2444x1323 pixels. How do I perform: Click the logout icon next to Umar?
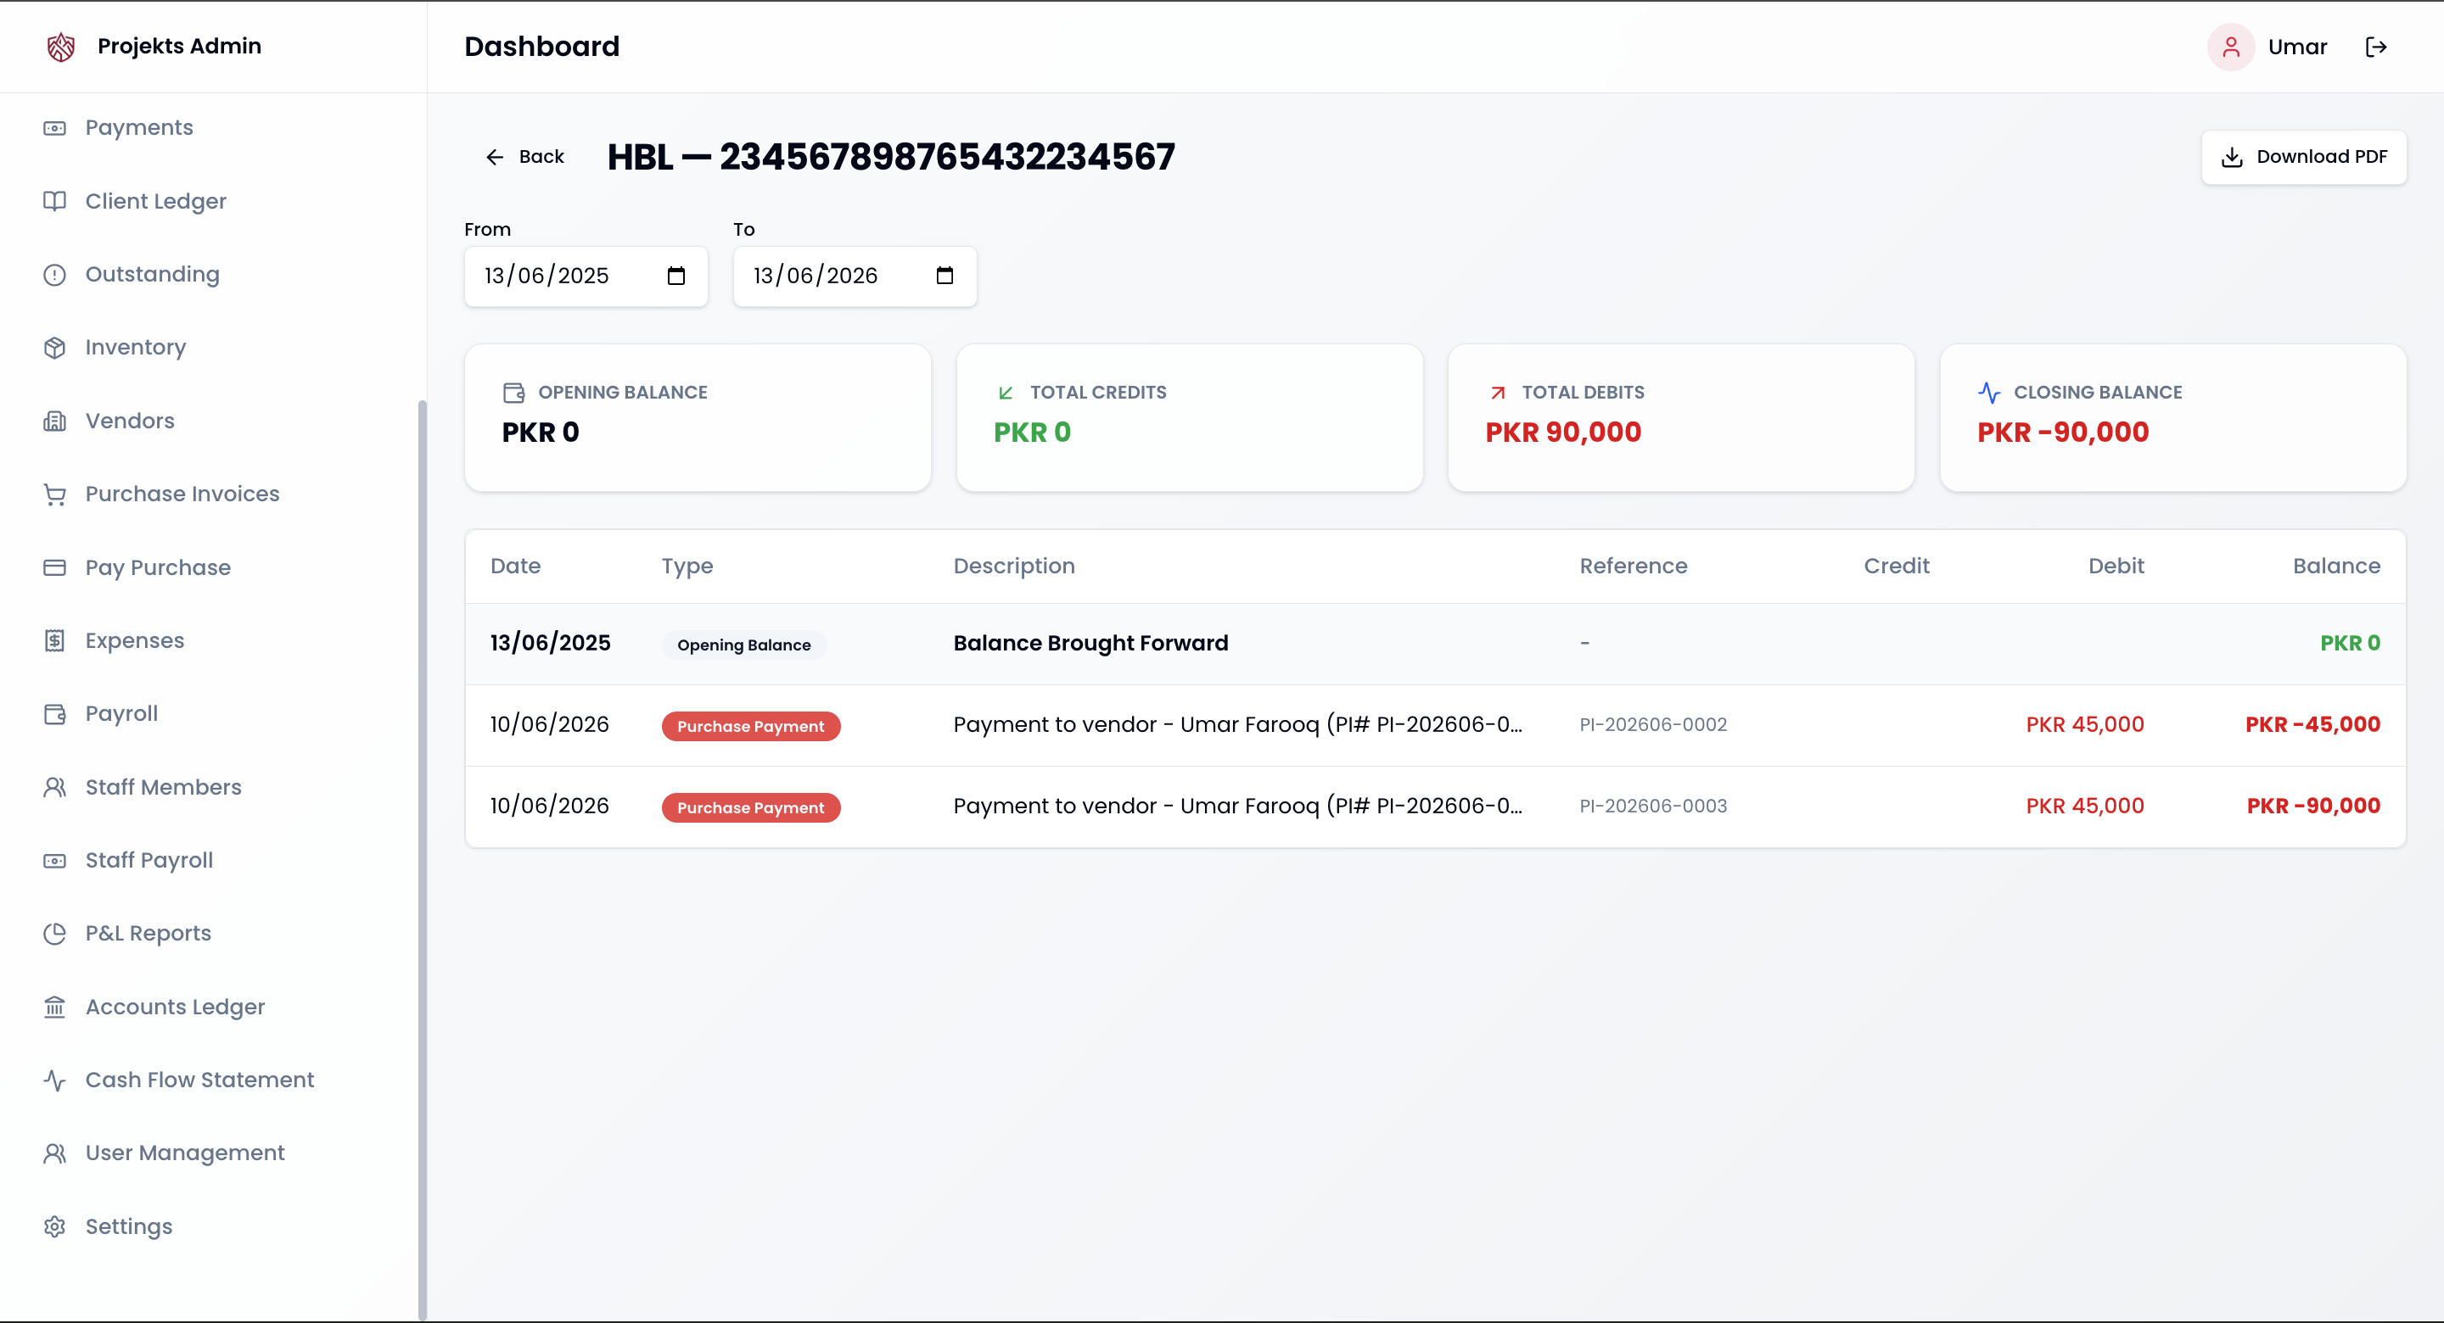2376,47
